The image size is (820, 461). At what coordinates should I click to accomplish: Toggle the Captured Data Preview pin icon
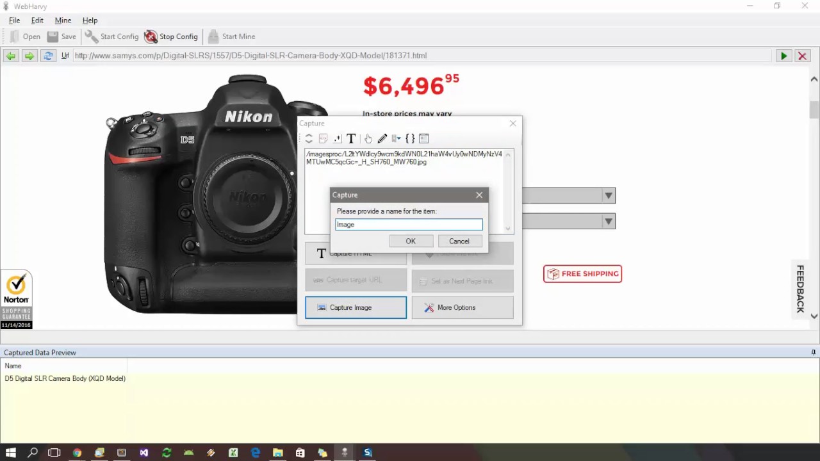[x=814, y=353]
